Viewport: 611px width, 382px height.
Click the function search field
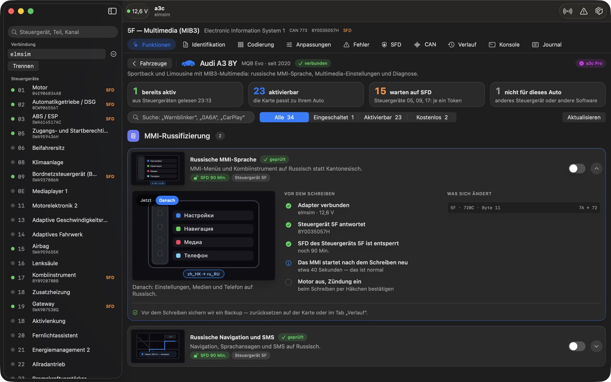coord(191,117)
